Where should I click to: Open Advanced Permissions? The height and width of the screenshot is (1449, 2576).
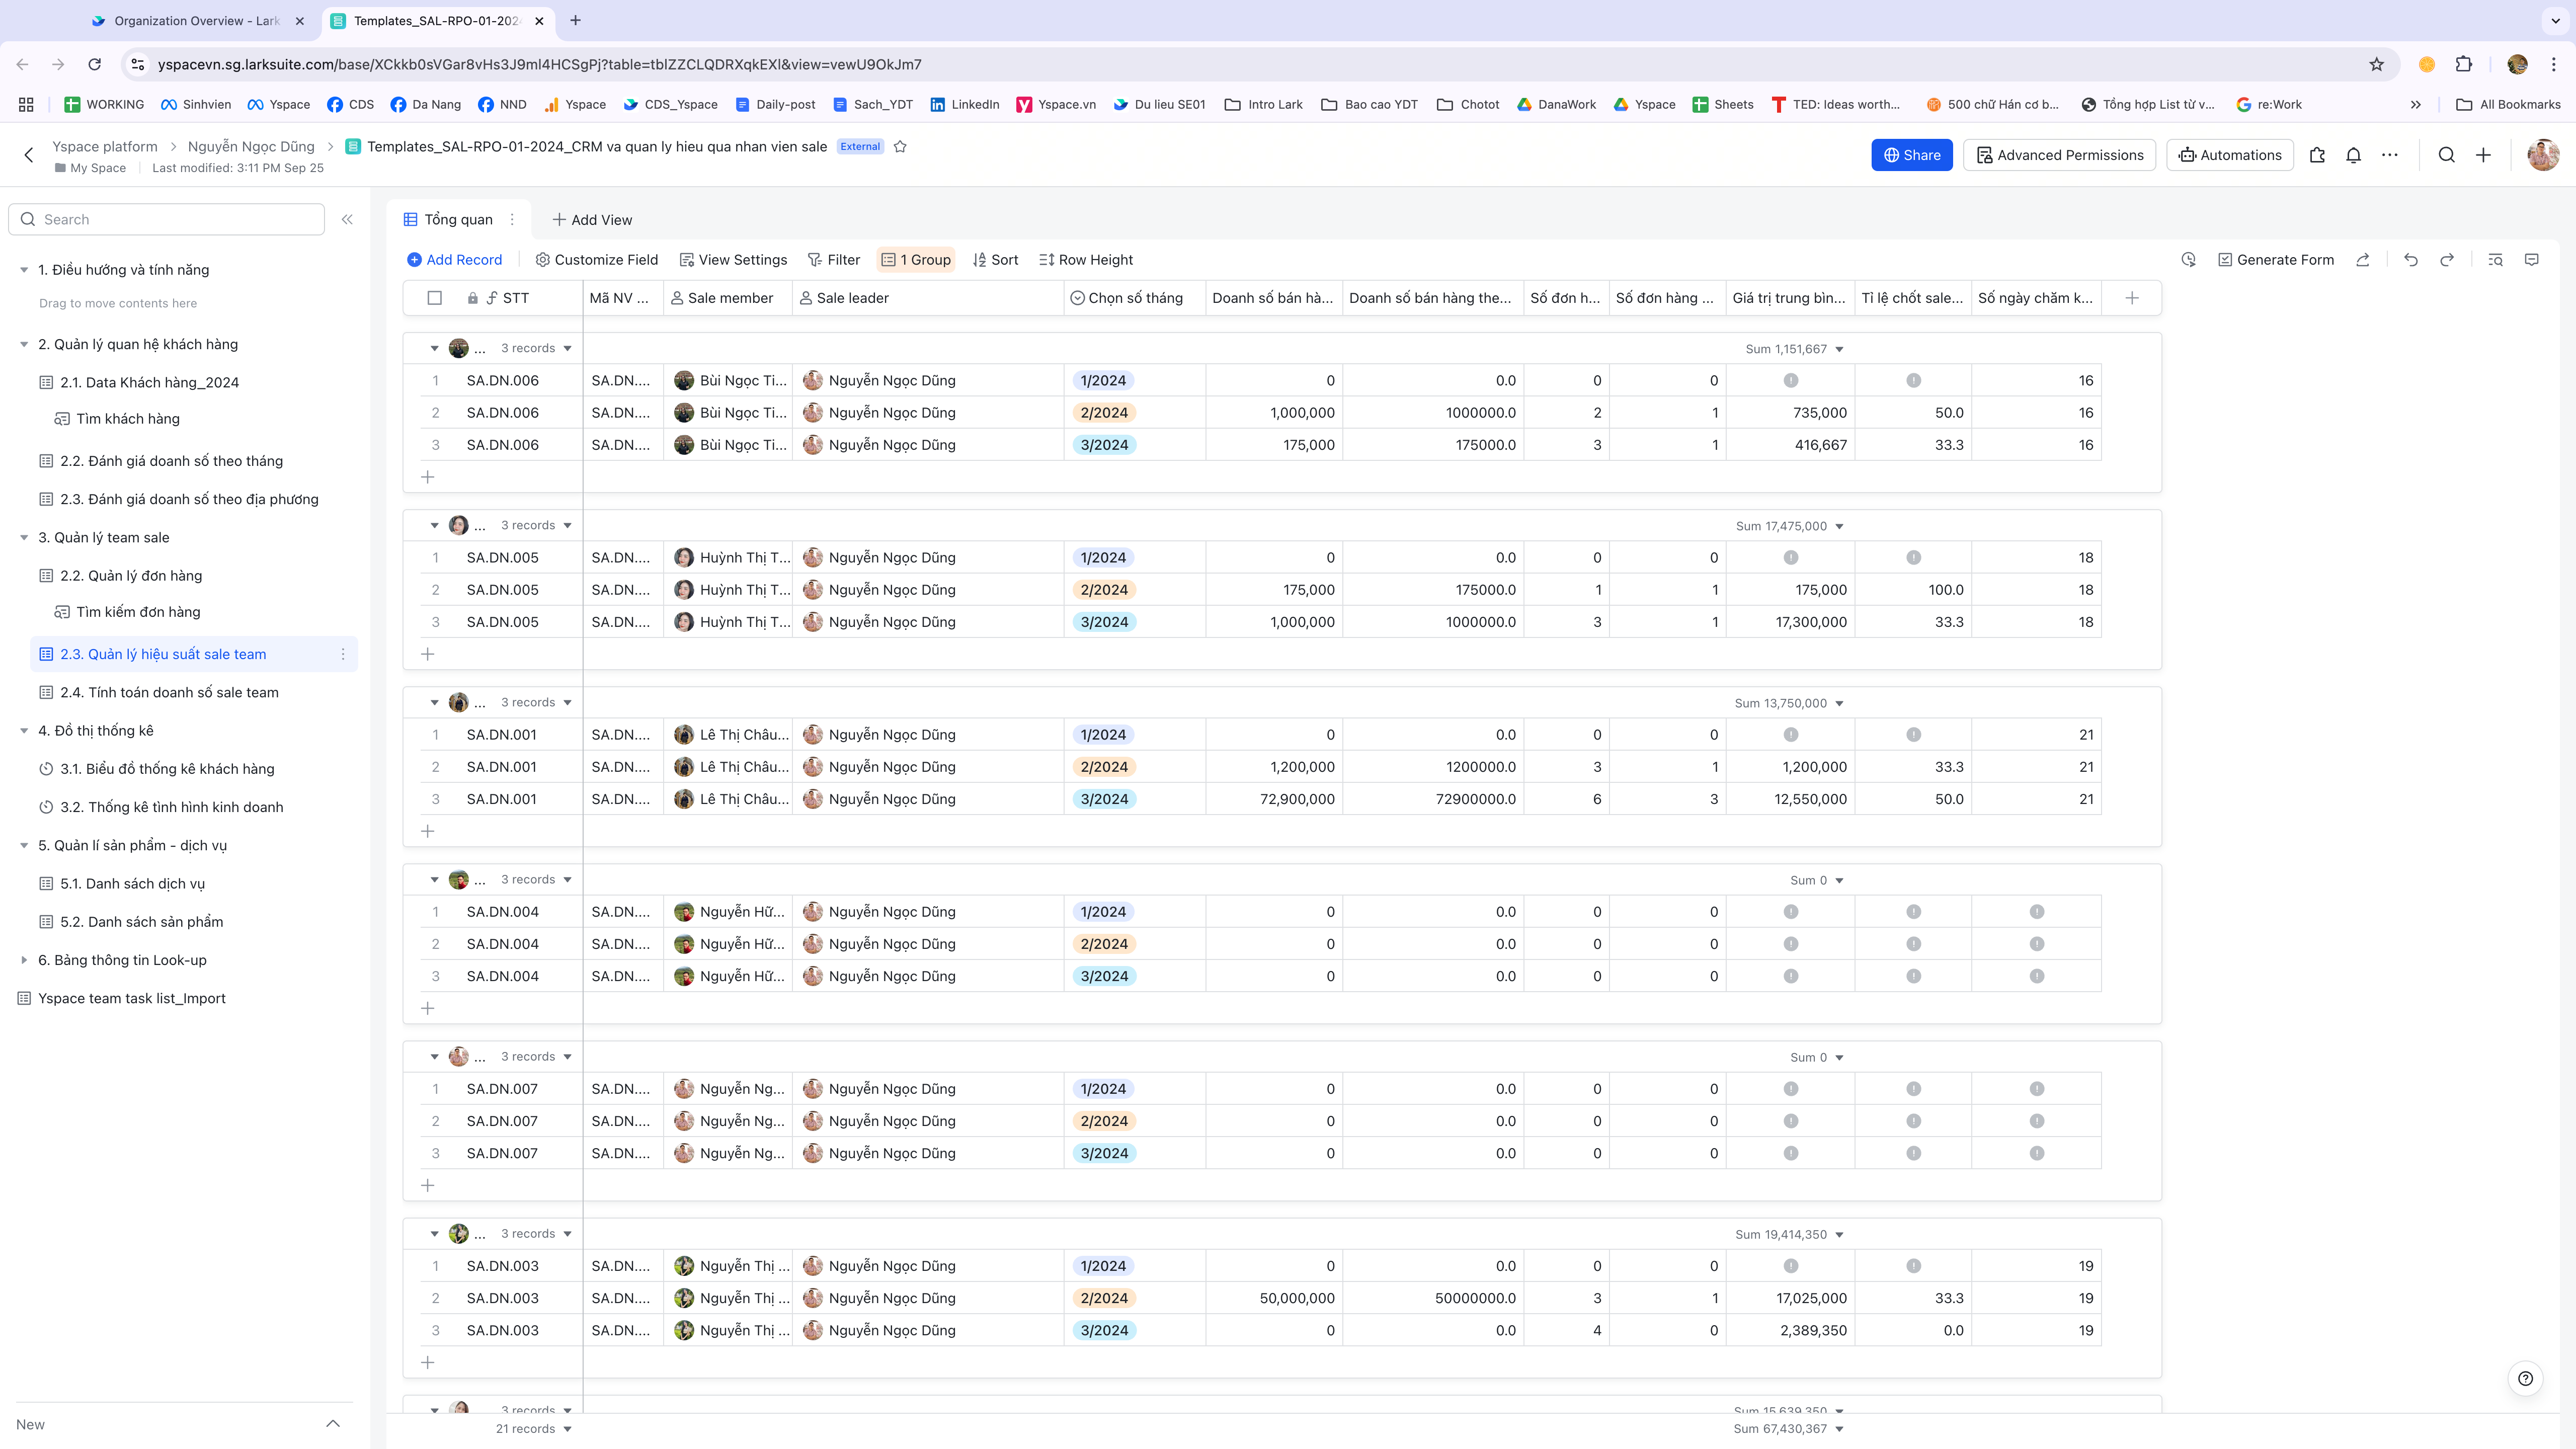(x=2059, y=155)
